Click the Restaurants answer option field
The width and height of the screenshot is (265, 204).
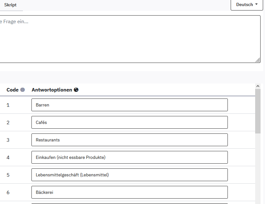tap(129, 140)
